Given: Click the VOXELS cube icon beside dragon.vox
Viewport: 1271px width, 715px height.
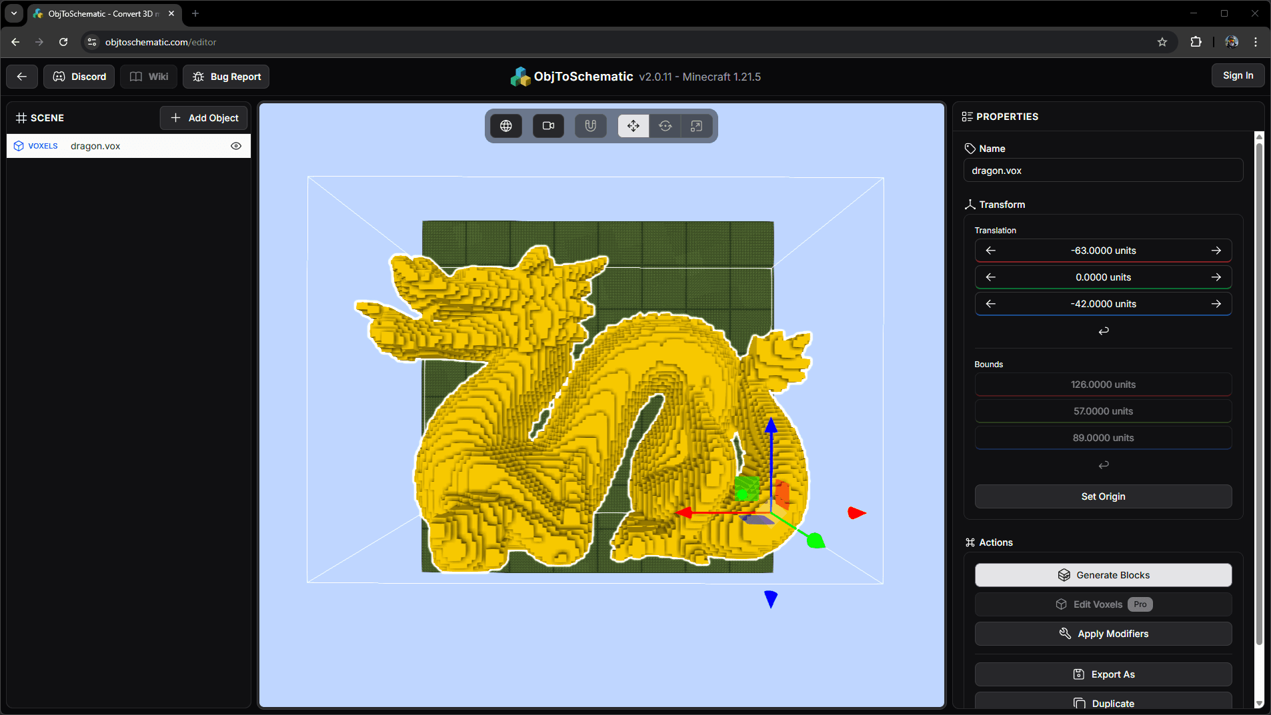Looking at the screenshot, I should point(19,146).
